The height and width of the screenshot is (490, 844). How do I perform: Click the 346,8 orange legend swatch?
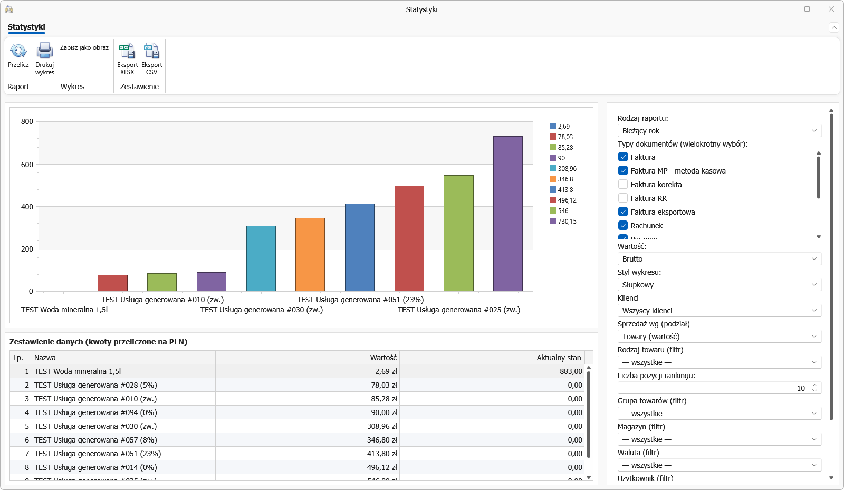tap(553, 179)
